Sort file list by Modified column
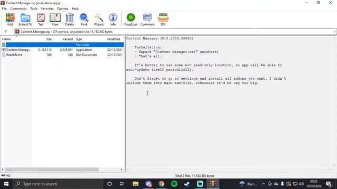This screenshot has height=189, width=337. pyautogui.click(x=115, y=39)
